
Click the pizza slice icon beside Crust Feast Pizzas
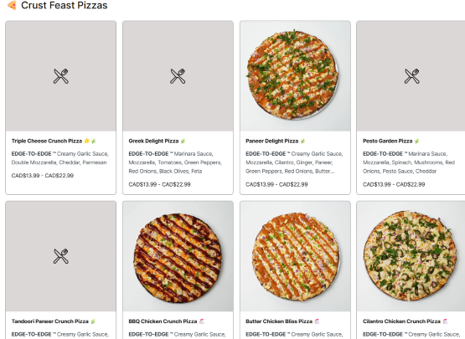[x=12, y=5]
